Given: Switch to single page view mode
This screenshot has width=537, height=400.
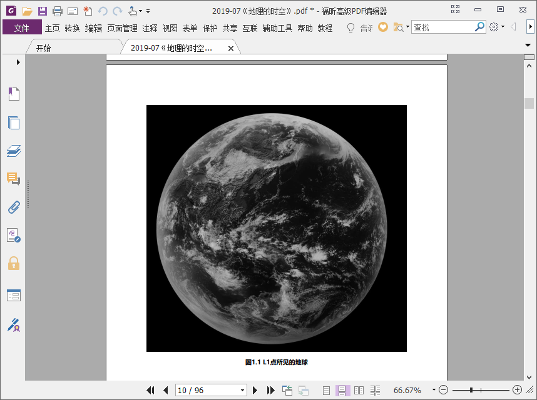Looking at the screenshot, I should pyautogui.click(x=326, y=391).
